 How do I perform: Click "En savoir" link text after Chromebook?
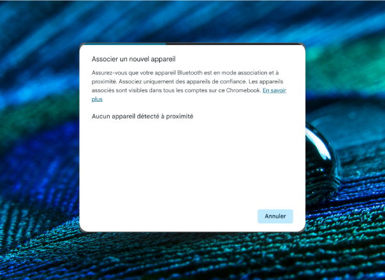pos(274,90)
